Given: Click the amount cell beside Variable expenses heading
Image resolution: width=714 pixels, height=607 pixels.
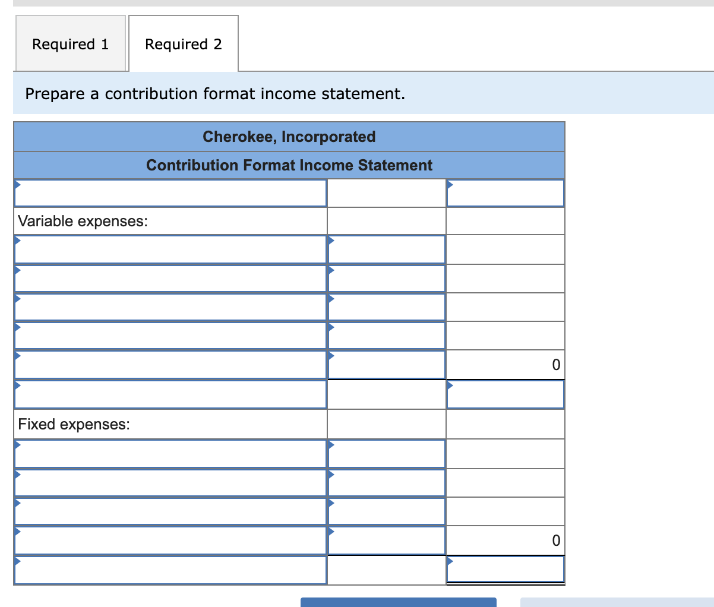Looking at the screenshot, I should pos(386,220).
